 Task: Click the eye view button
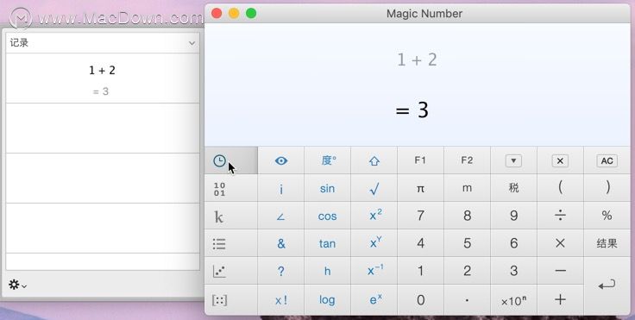(x=281, y=160)
